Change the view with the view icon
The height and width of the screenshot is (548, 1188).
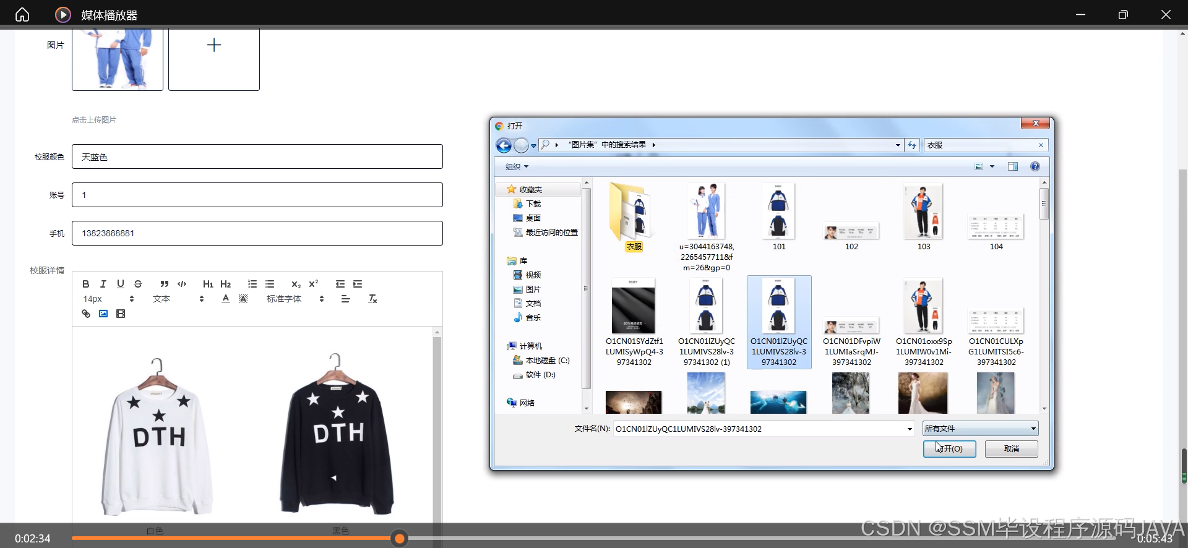click(x=979, y=166)
